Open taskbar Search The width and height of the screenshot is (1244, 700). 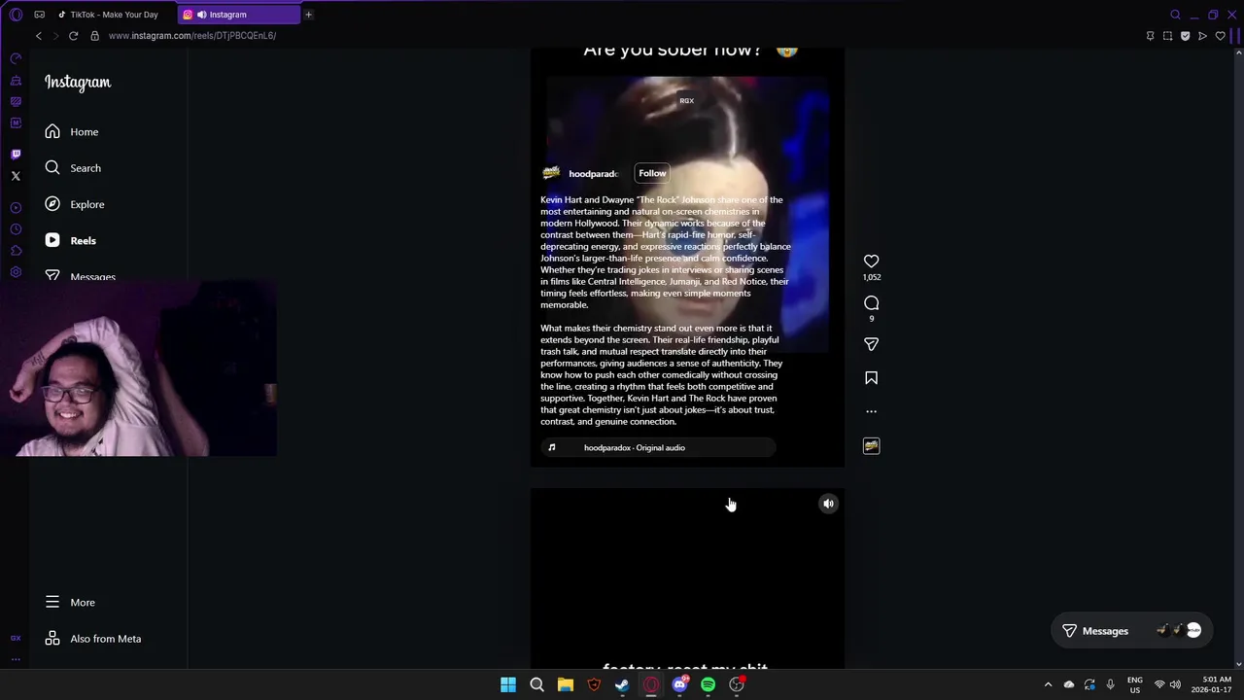[536, 685]
